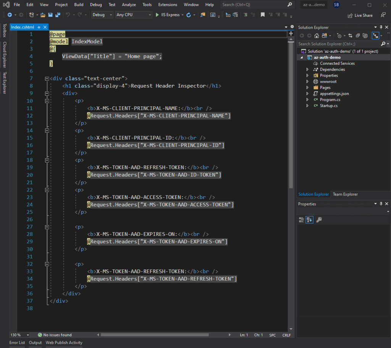
Task: Open the Error List tab
Action: click(x=17, y=343)
